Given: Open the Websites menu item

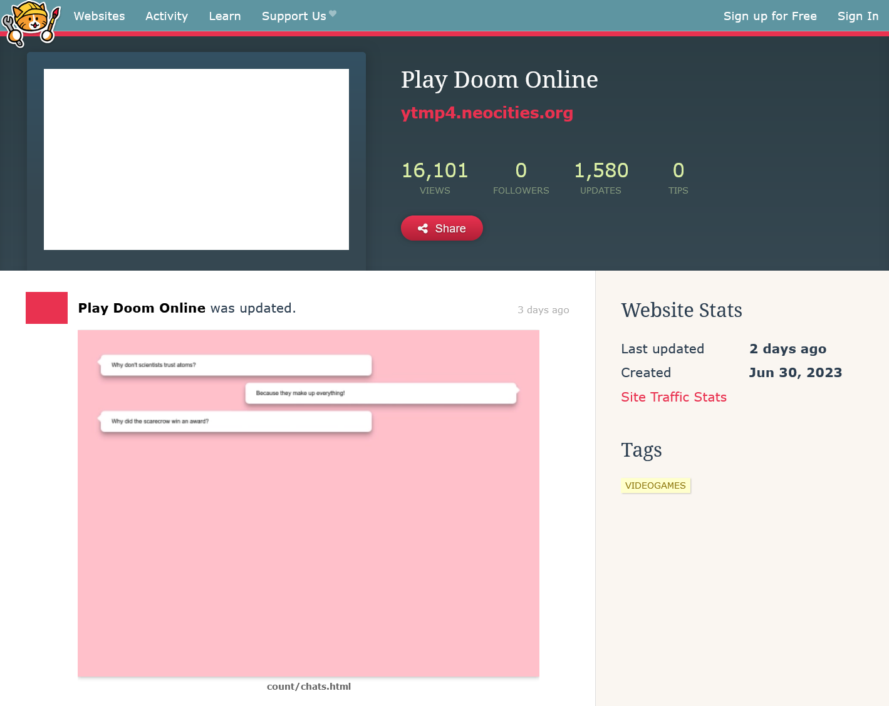Looking at the screenshot, I should (99, 16).
